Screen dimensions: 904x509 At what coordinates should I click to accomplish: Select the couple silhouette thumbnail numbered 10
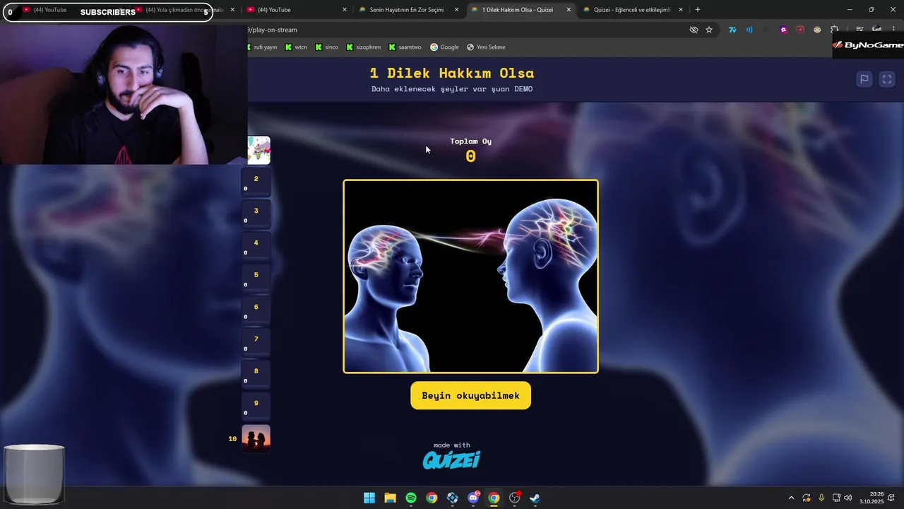256,438
